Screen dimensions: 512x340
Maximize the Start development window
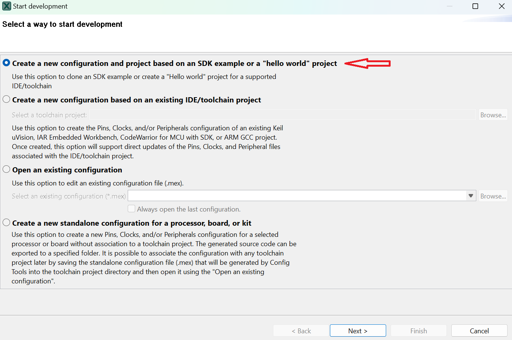[475, 6]
